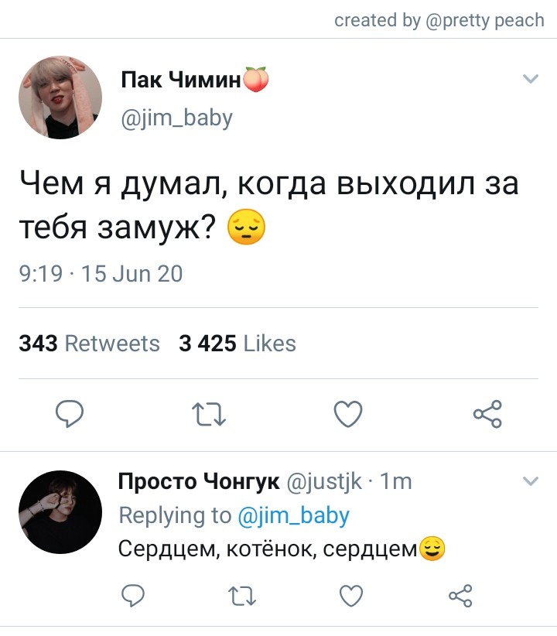This screenshot has width=557, height=636.
Task: Open the Просто Чонгук username
Action: (199, 481)
